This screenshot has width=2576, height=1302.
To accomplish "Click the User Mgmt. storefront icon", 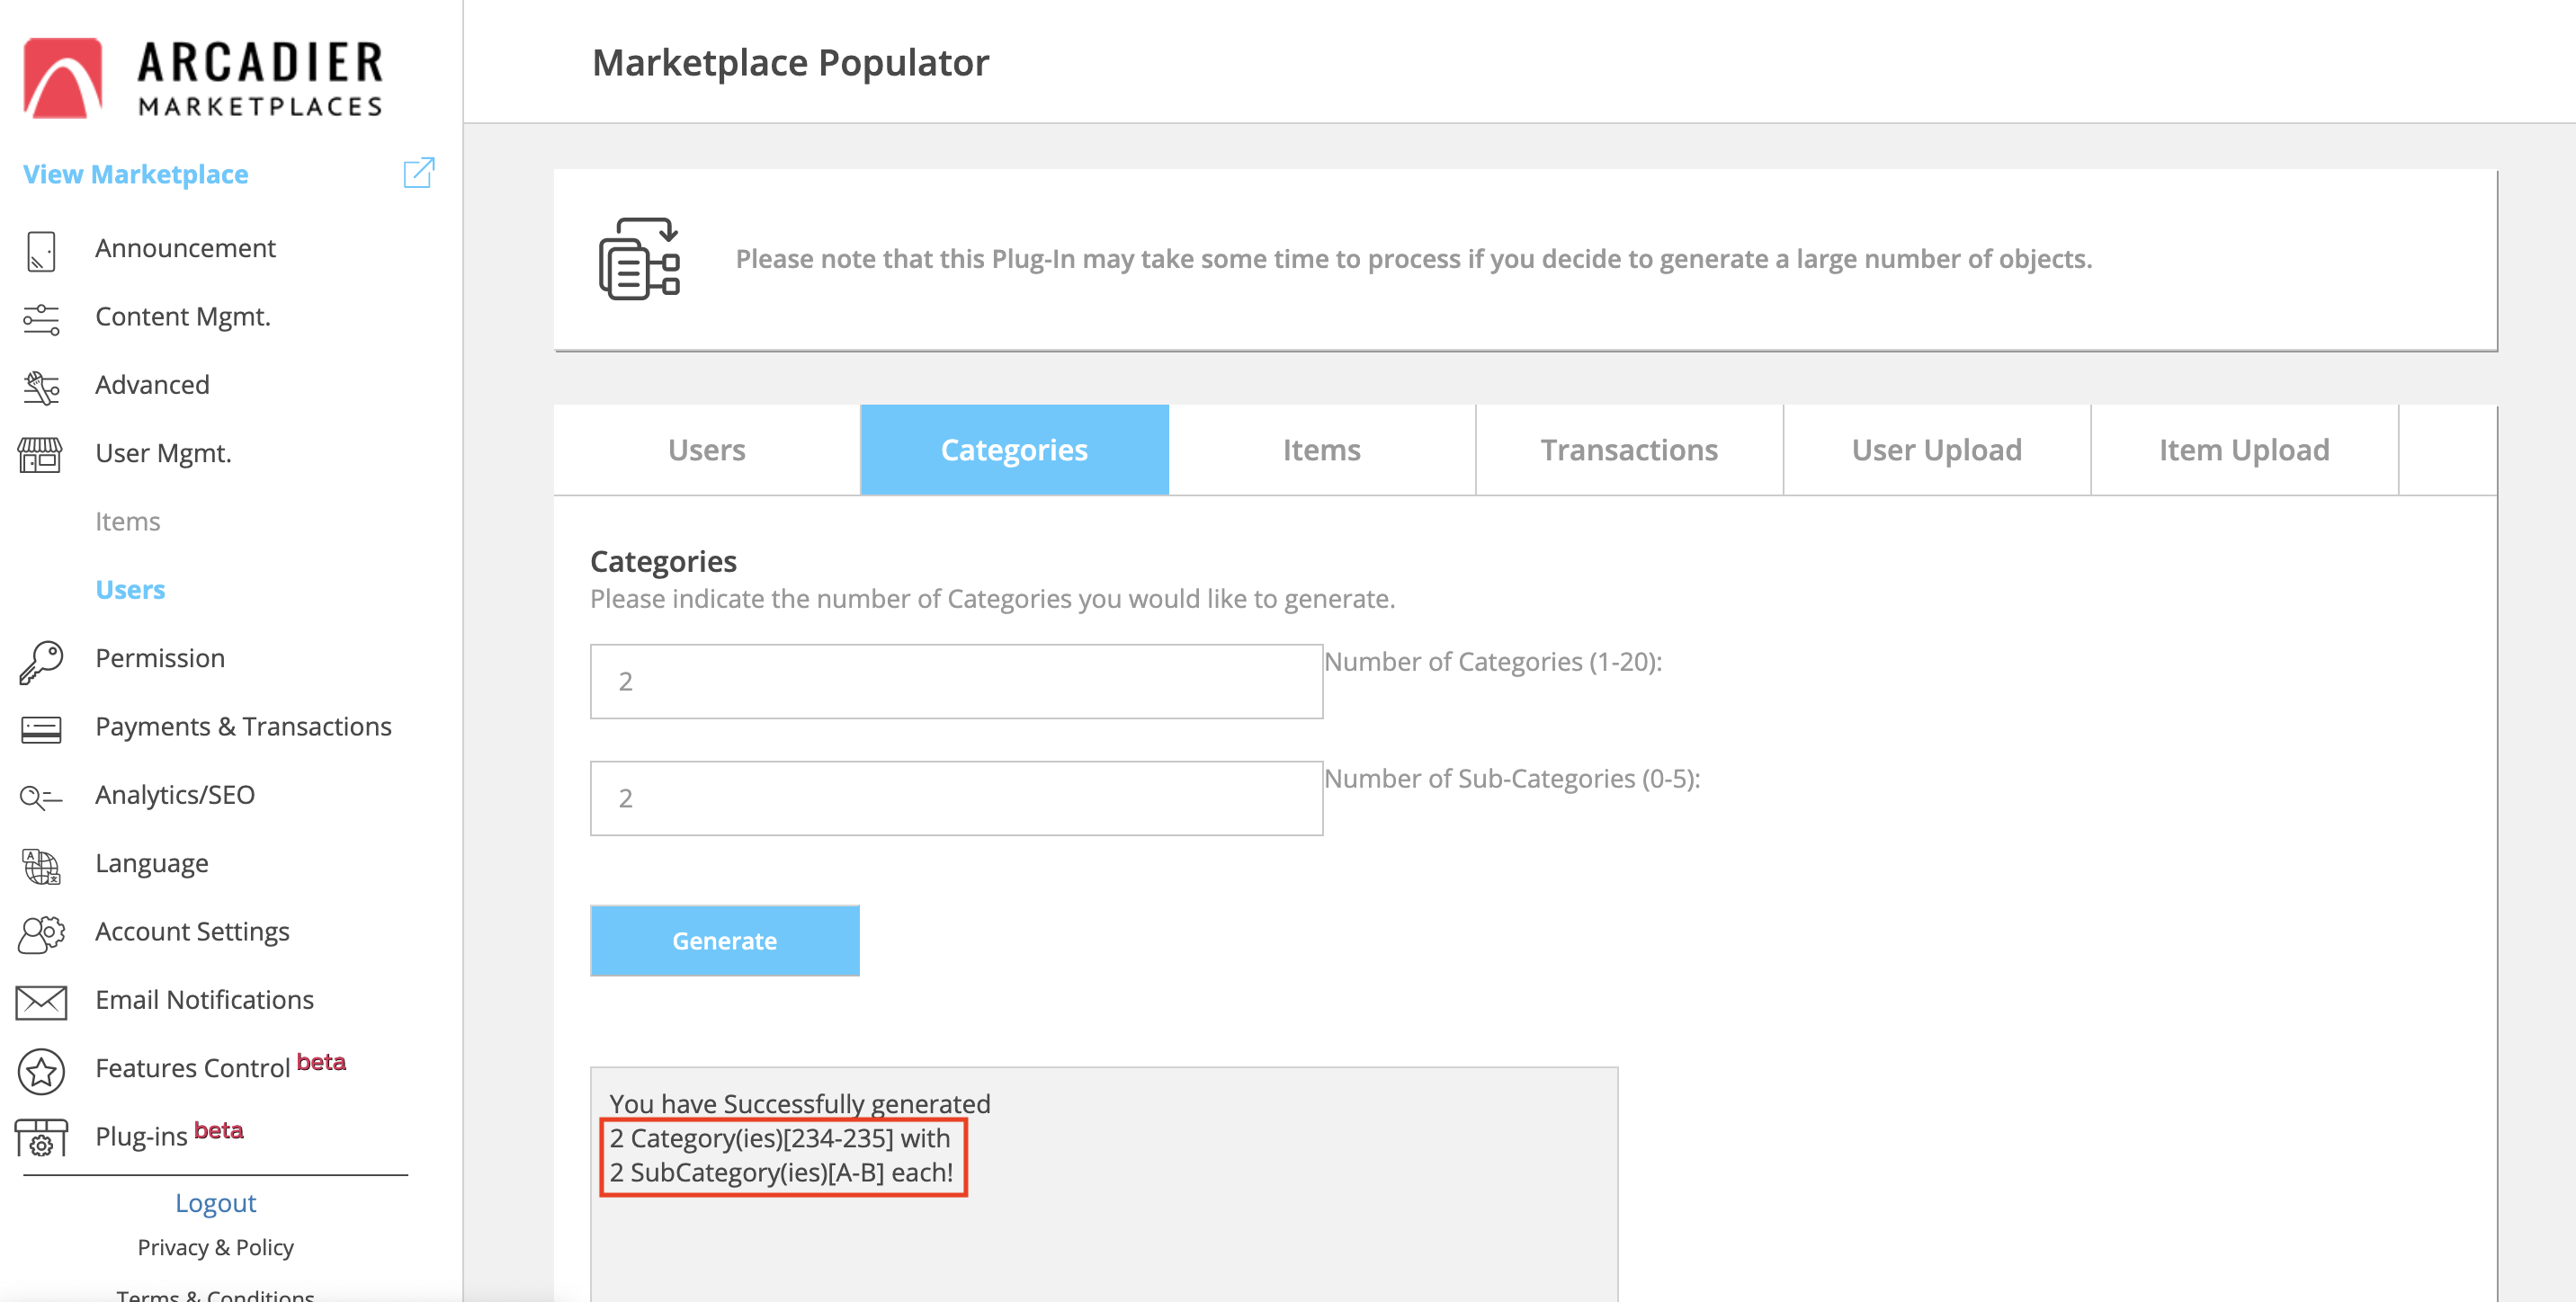I will pyautogui.click(x=40, y=455).
